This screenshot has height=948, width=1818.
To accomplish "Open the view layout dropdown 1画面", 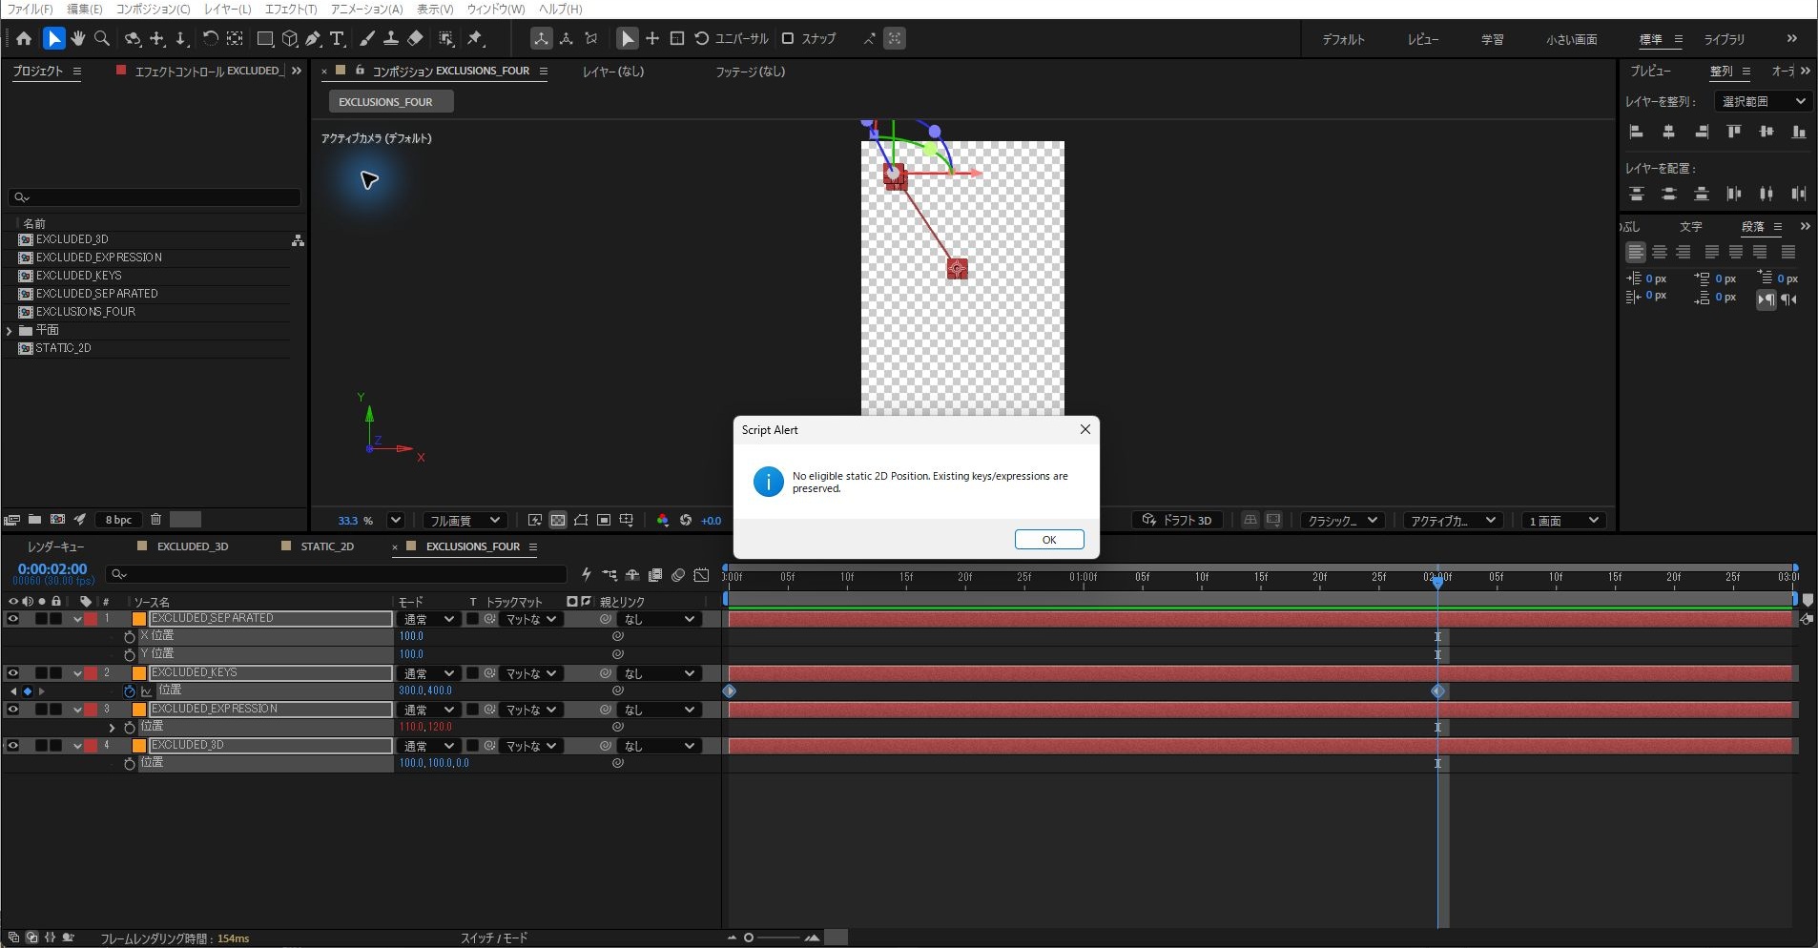I will click(x=1563, y=520).
